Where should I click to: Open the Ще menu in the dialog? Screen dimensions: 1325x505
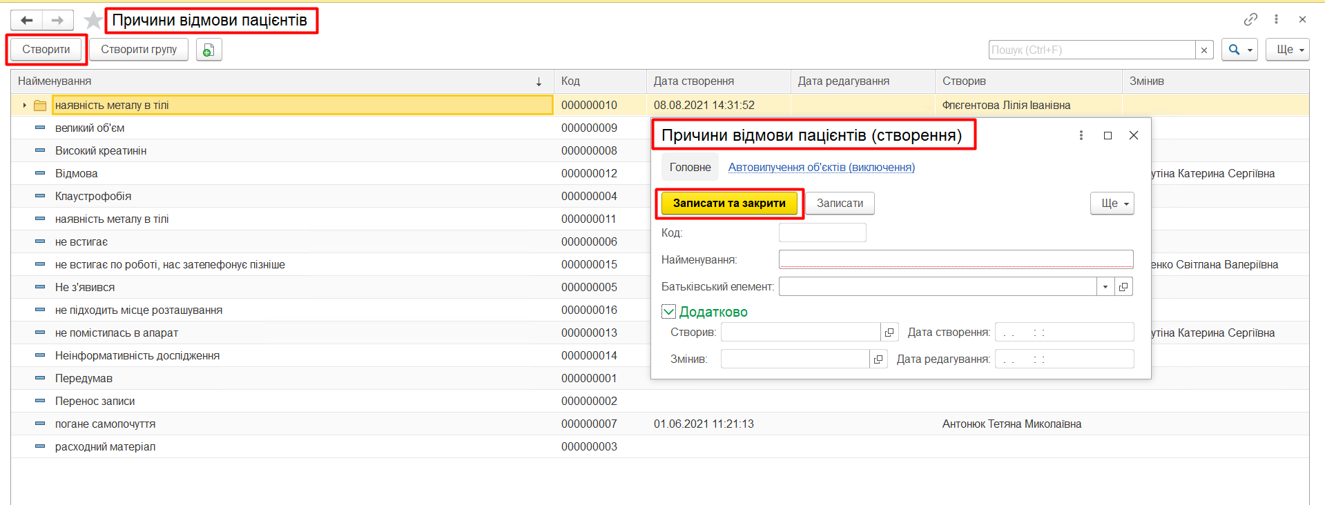click(x=1112, y=203)
